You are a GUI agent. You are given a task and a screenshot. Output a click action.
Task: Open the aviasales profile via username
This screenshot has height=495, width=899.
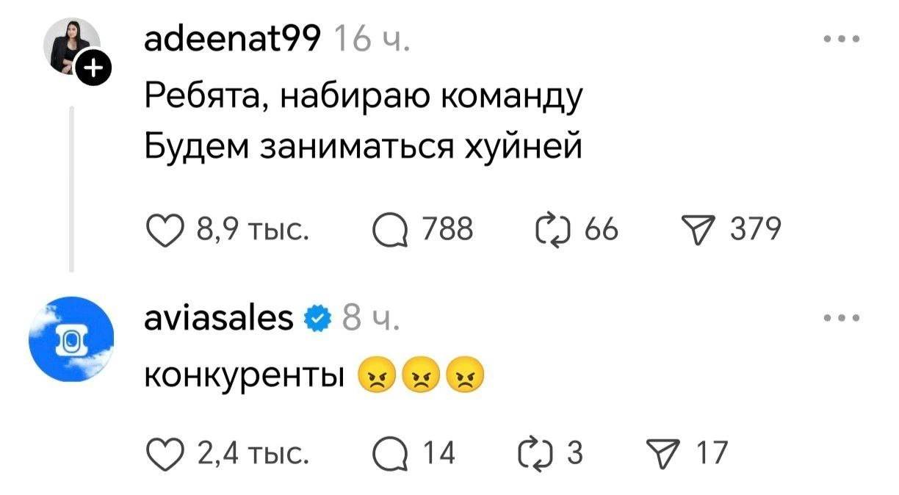[218, 320]
